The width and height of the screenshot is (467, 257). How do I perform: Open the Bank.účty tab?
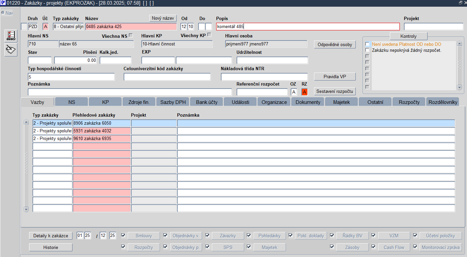pos(206,102)
